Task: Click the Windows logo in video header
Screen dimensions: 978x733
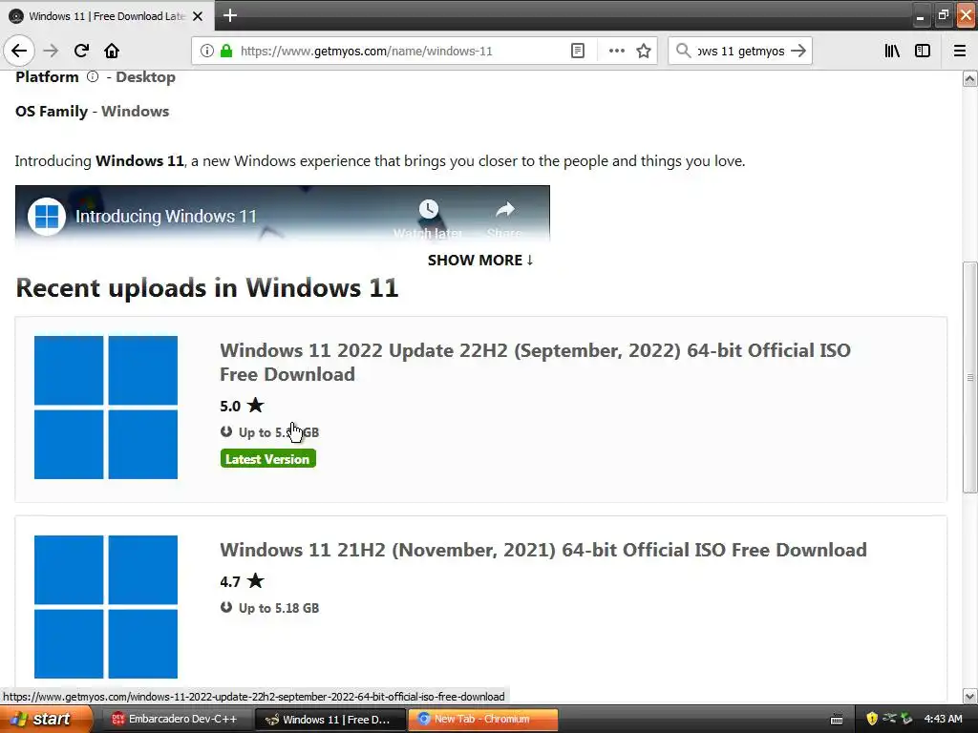Action: coord(47,217)
